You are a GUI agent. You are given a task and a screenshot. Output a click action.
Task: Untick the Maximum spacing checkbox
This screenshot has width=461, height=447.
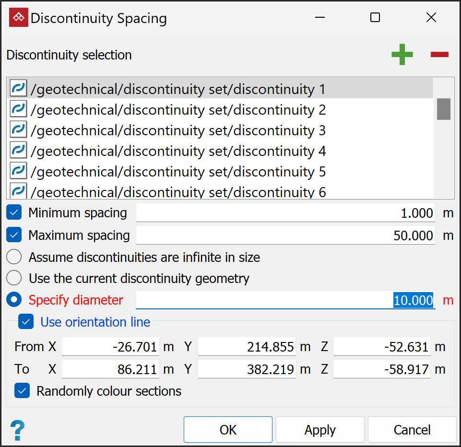coord(14,235)
